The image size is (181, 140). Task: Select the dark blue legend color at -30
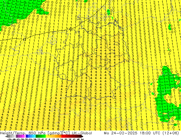27,136
